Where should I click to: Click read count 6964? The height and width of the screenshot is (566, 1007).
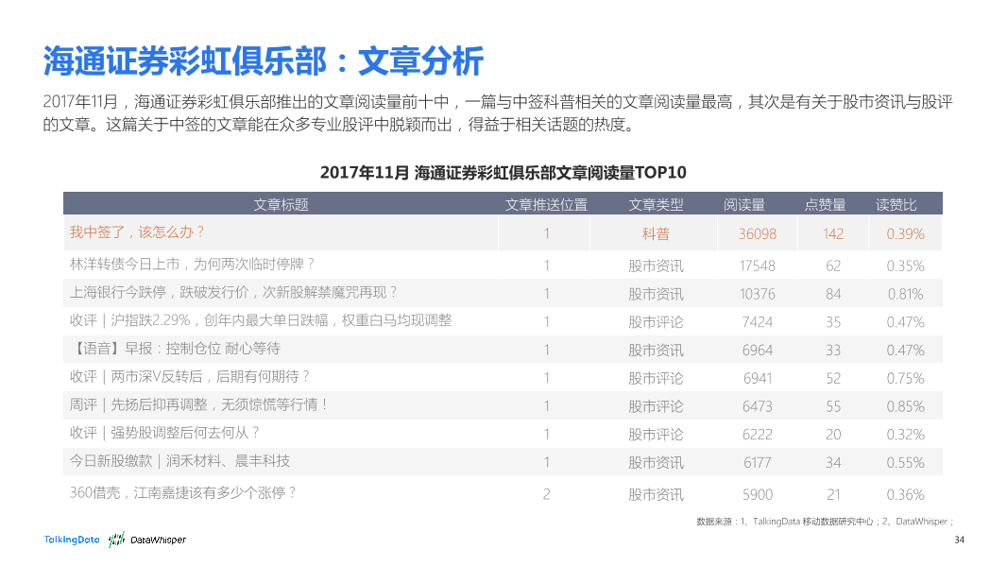[758, 351]
